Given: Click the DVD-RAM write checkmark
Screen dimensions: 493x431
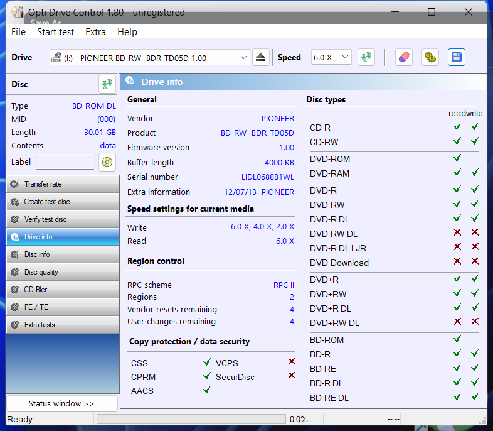Looking at the screenshot, I should tap(475, 173).
